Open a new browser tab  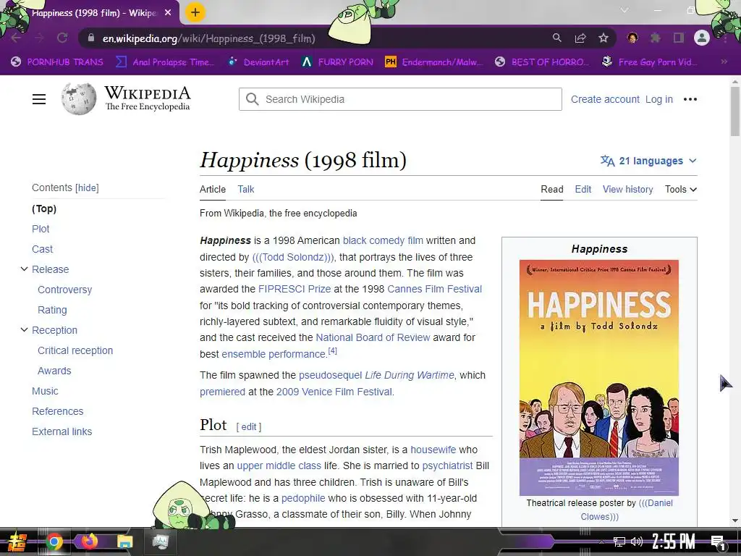[x=195, y=13]
